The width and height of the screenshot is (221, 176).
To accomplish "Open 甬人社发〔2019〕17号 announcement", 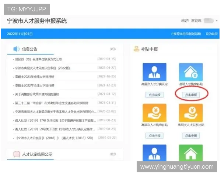I will click(55, 120).
